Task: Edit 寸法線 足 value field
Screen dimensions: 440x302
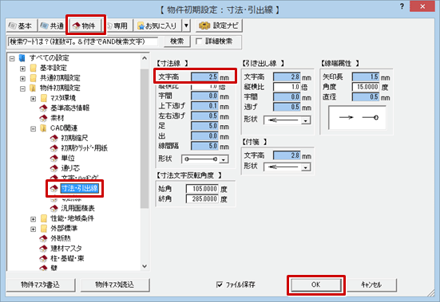Action: (205, 126)
